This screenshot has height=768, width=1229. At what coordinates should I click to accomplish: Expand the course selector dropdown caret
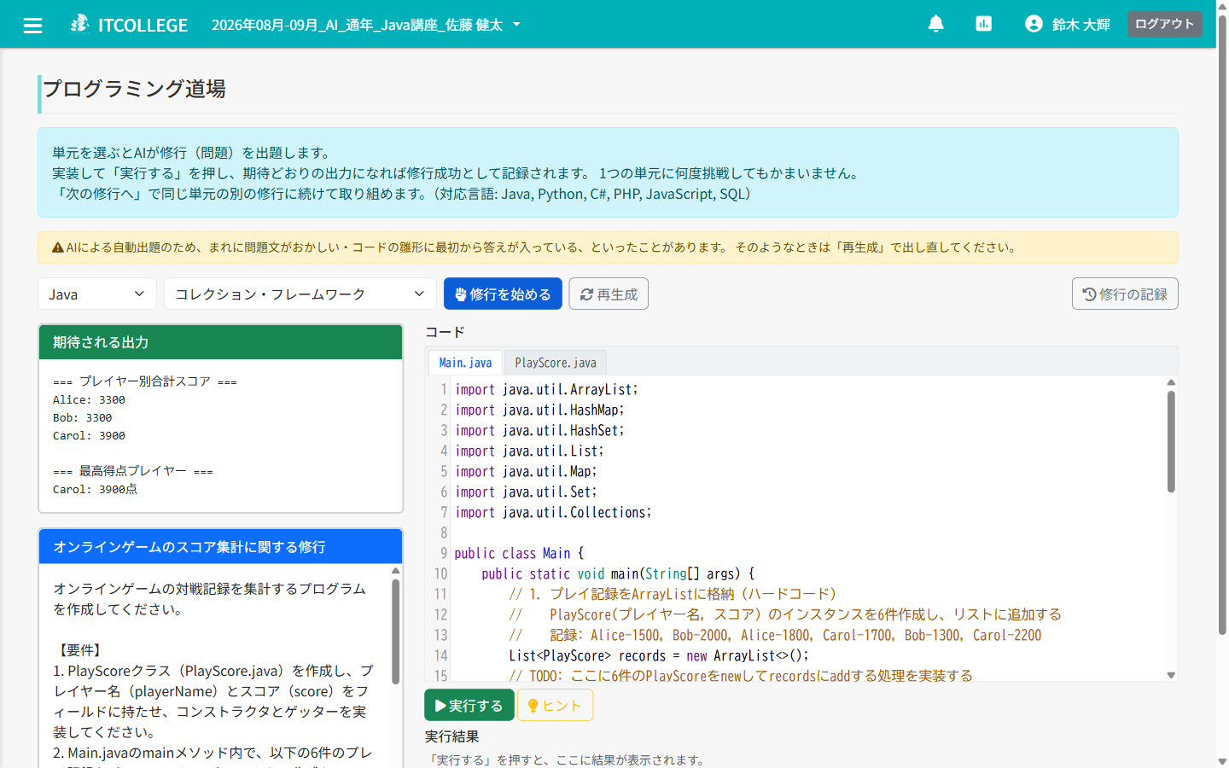(516, 25)
